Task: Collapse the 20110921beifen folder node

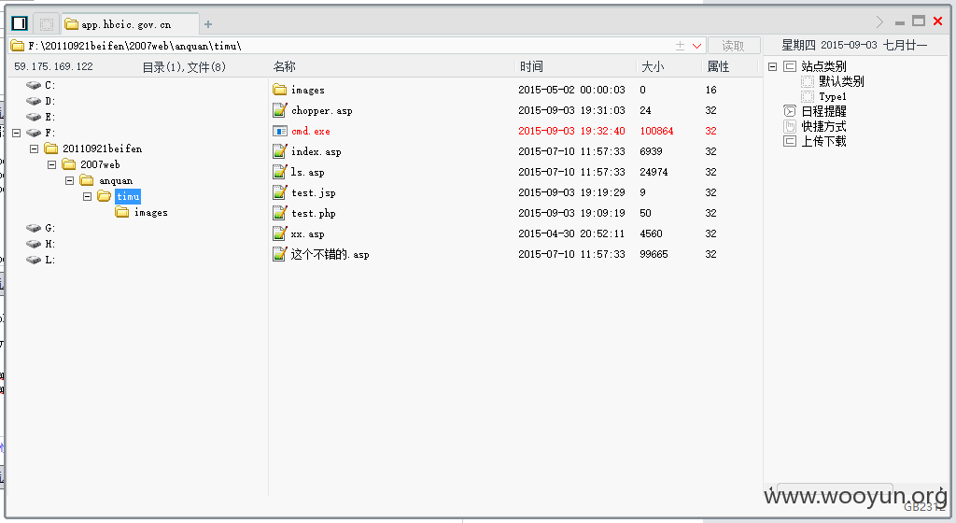Action: pos(35,148)
